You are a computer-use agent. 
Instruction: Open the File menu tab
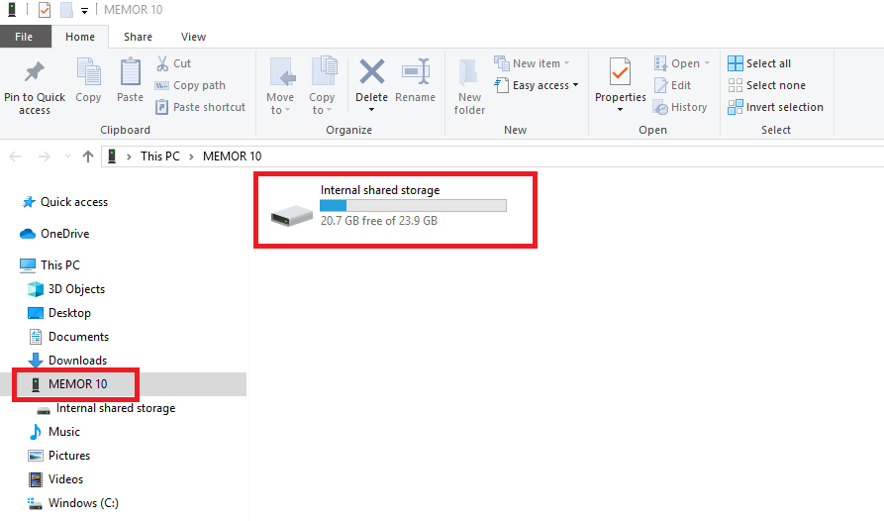pos(26,37)
